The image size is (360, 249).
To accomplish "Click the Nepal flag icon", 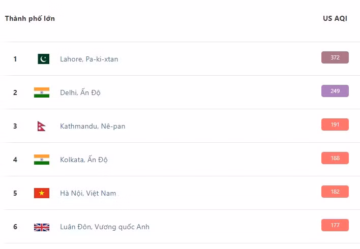I will pos(41,126).
